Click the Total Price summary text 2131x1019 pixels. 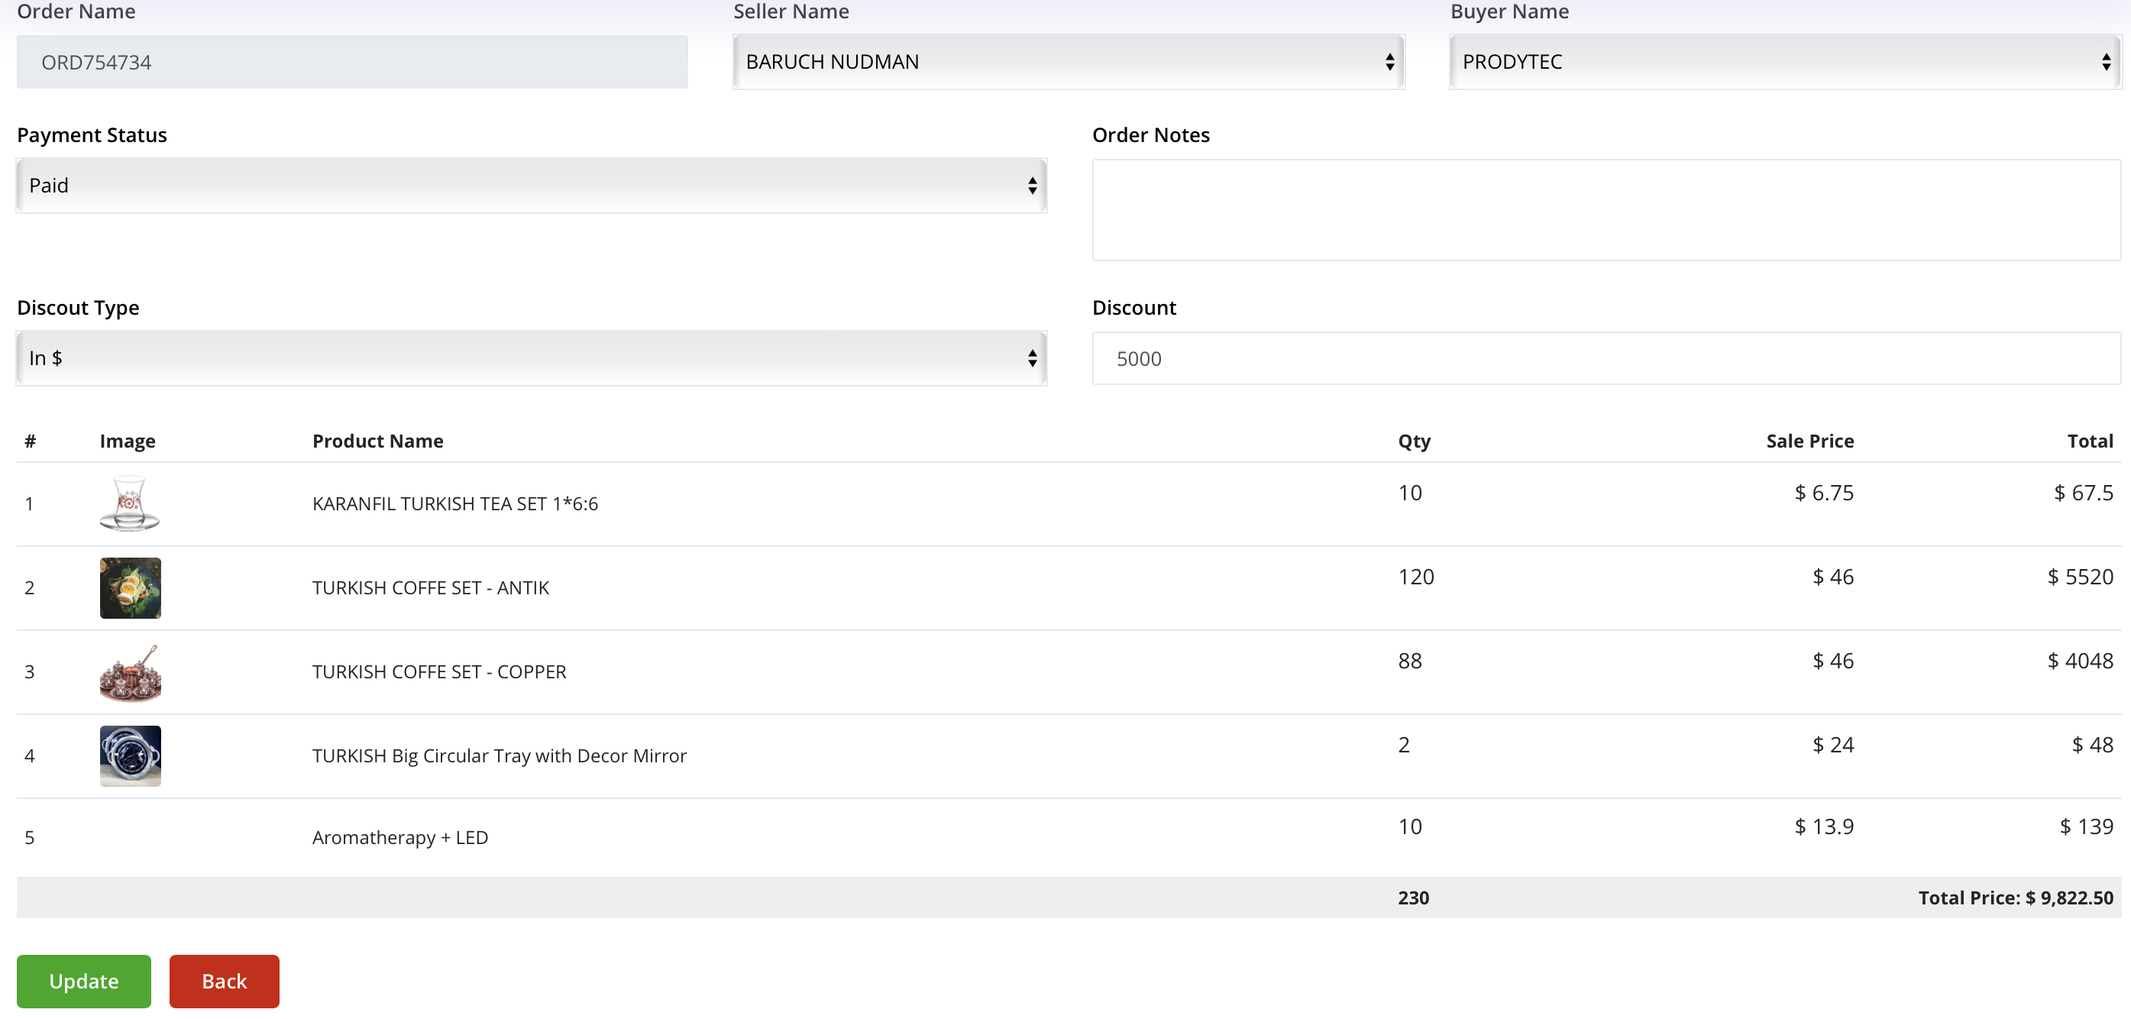(2015, 898)
